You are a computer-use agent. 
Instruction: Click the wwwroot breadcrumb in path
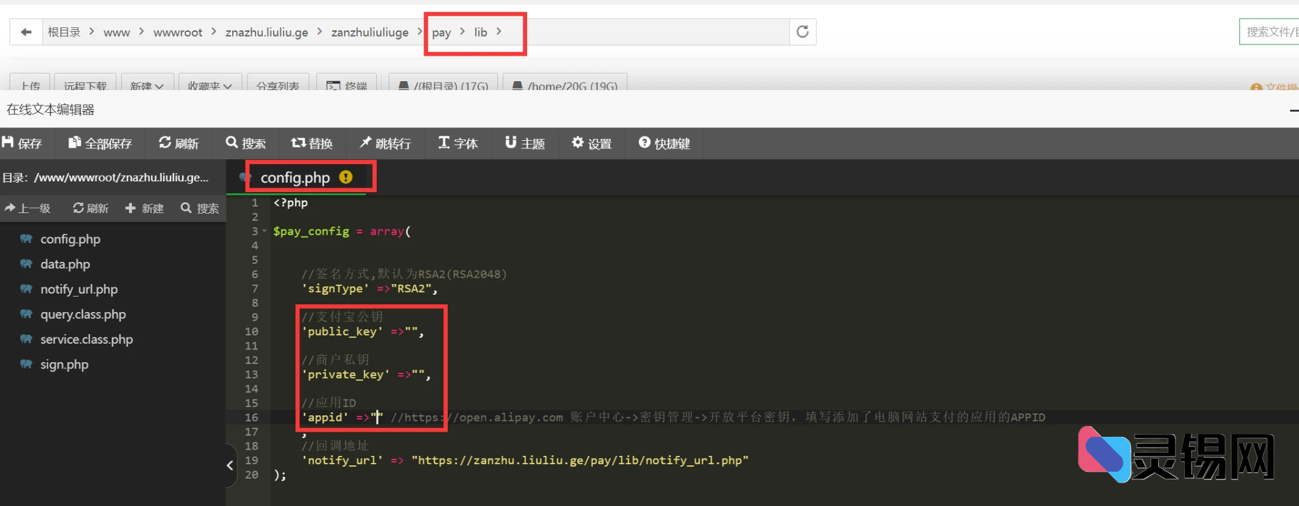click(x=178, y=32)
